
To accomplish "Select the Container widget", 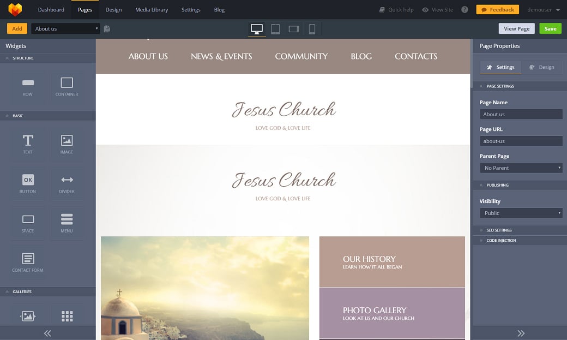I will tap(67, 86).
